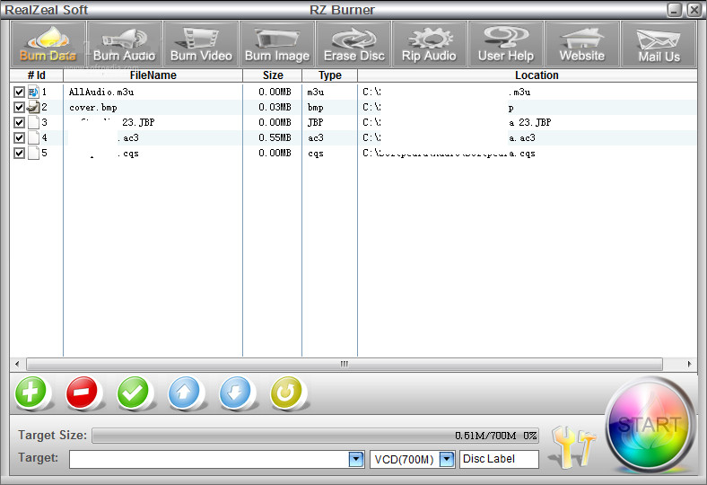Click the yellow refresh button
Screen dimensions: 707x485
point(286,392)
